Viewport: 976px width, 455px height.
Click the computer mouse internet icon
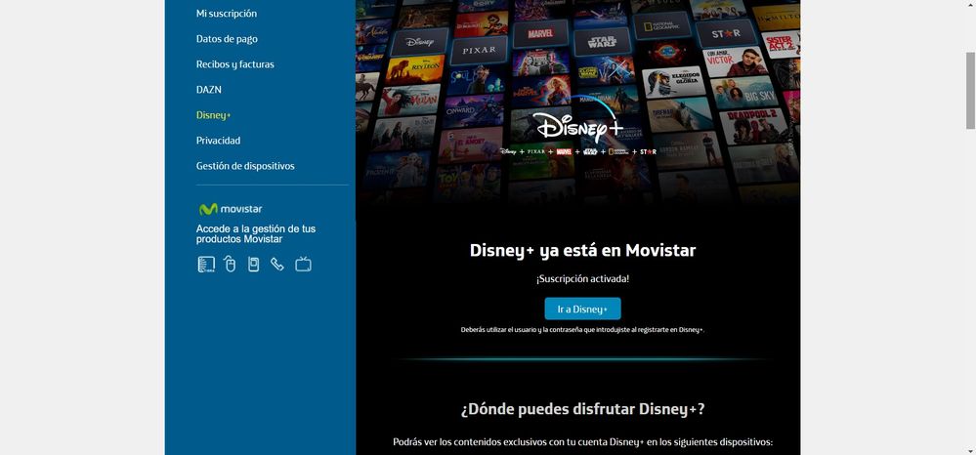pyautogui.click(x=231, y=264)
